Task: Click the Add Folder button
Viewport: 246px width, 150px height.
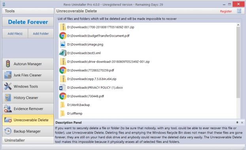Action: 41,33
